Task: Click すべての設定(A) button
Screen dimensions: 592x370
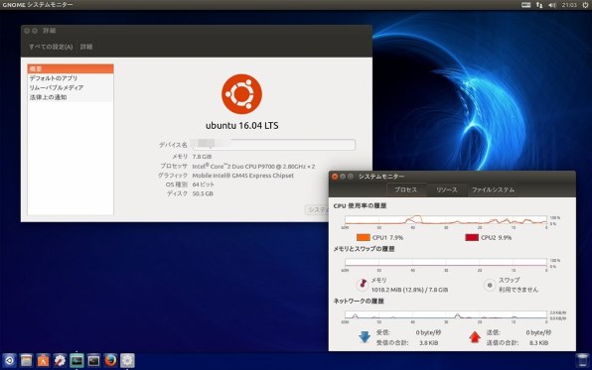Action: click(x=51, y=47)
